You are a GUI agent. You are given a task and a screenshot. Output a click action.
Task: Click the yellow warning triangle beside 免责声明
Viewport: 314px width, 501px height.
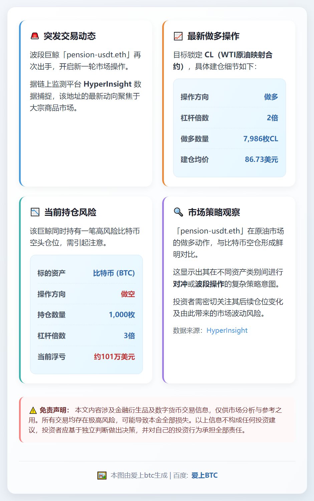(33, 410)
